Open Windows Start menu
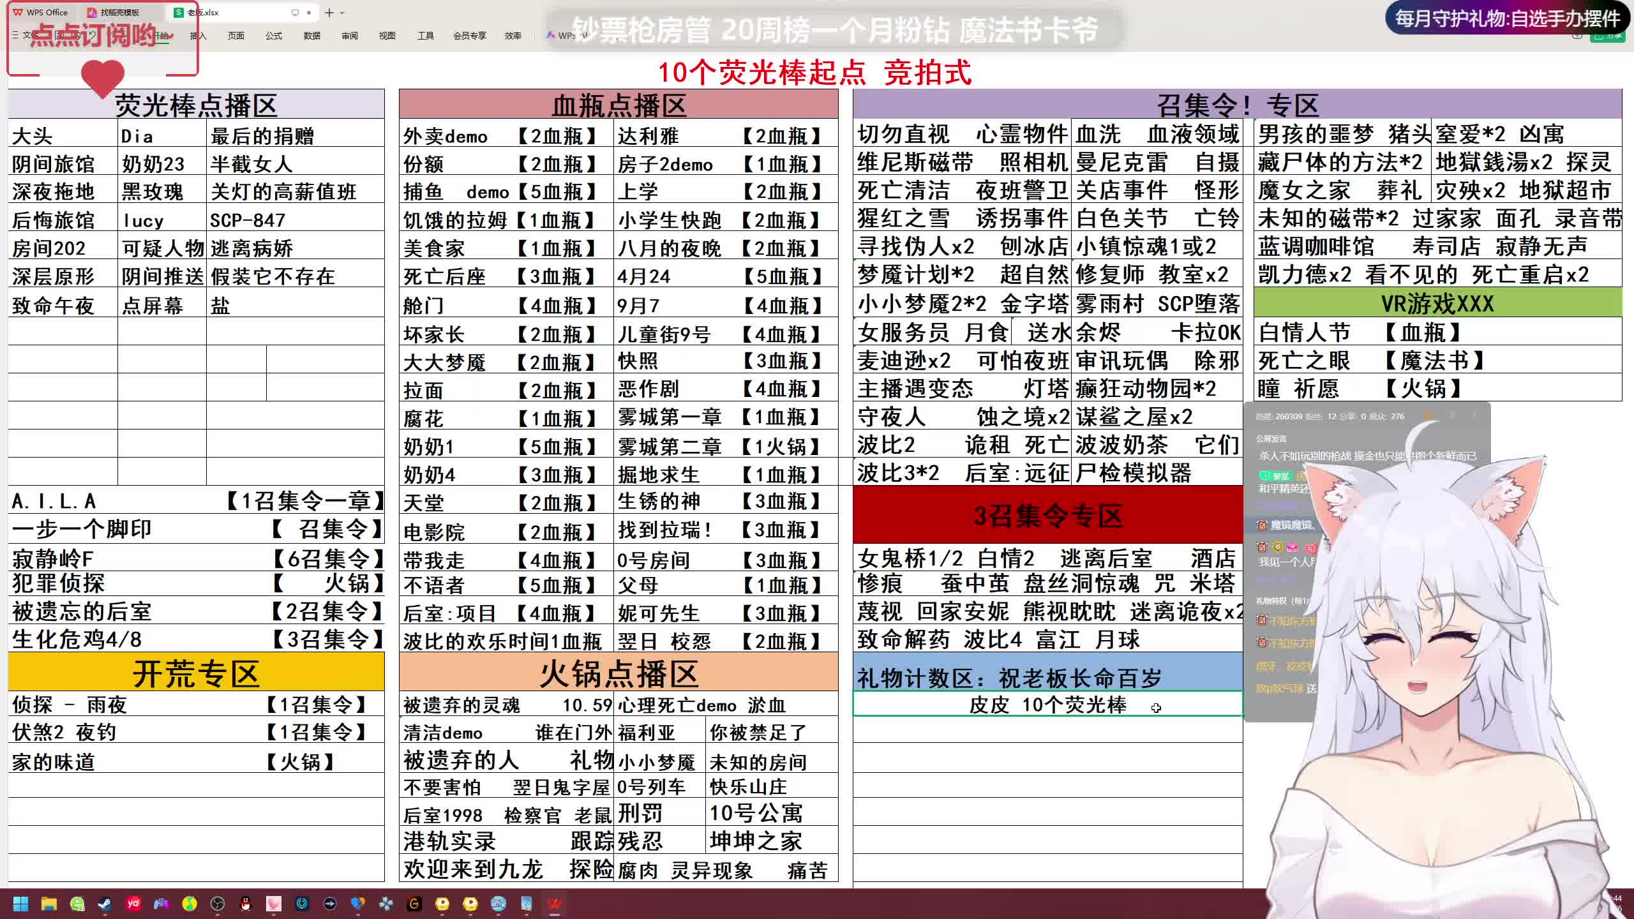Viewport: 1634px width, 919px height. point(20,904)
